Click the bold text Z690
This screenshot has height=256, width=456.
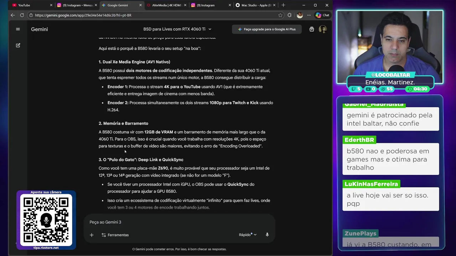coord(163,168)
